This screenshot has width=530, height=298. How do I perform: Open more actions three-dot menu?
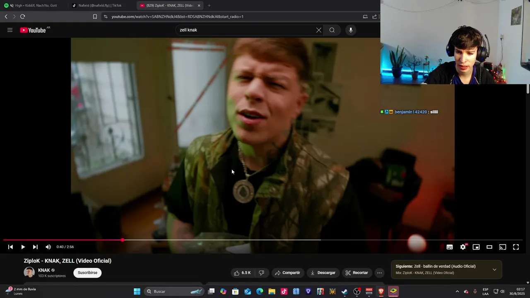(x=379, y=273)
